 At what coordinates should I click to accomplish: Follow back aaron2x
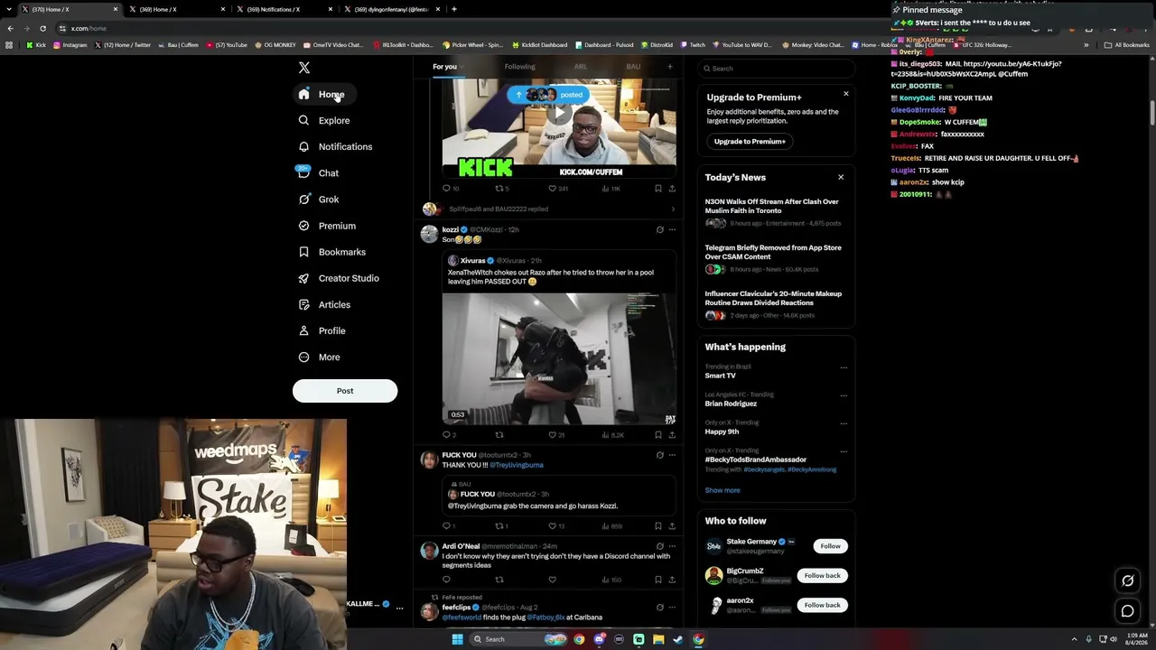(x=822, y=605)
